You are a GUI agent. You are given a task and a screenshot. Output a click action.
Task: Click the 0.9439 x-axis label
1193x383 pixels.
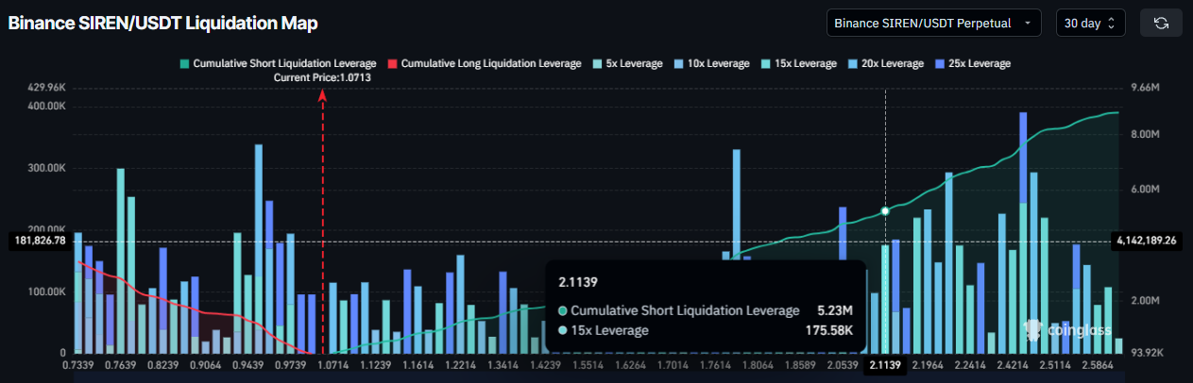tap(247, 365)
